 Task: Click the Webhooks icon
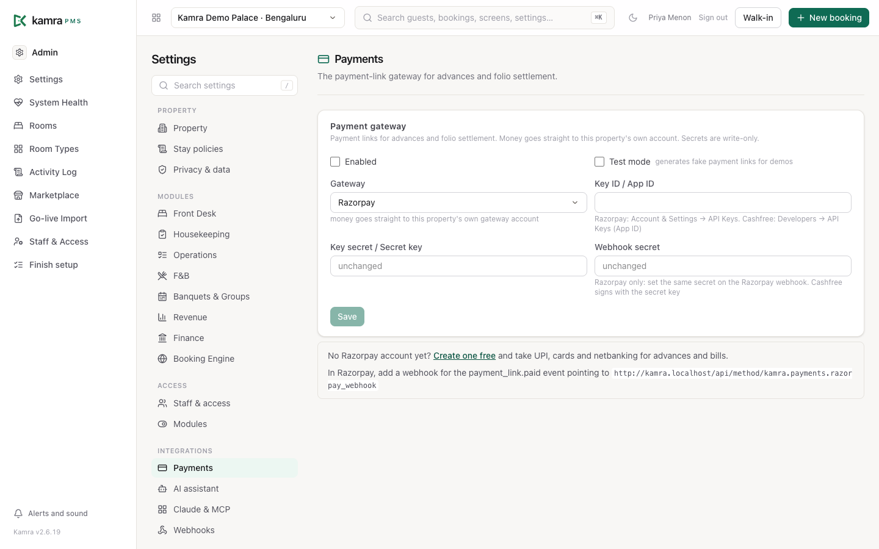coord(162,530)
